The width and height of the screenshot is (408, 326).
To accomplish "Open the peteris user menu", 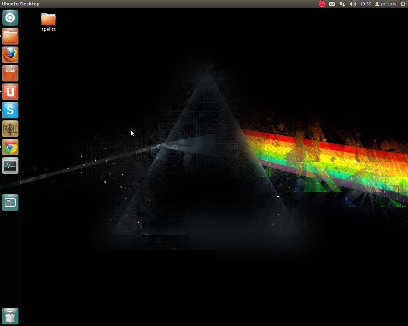I will pyautogui.click(x=386, y=4).
